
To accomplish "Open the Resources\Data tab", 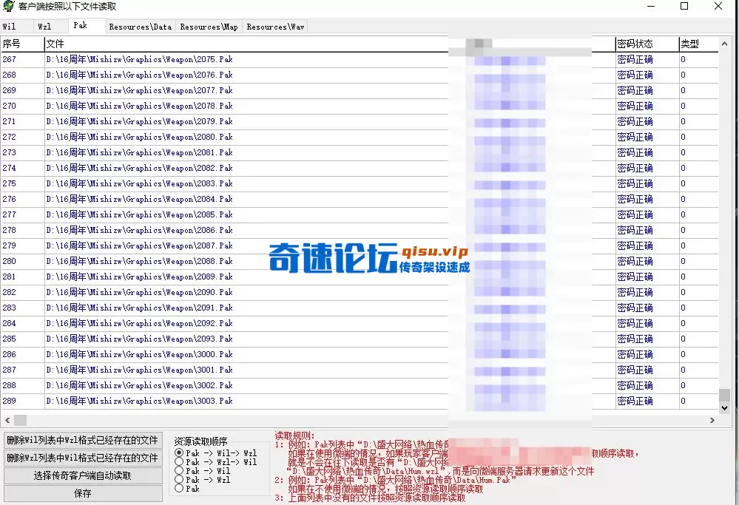I will [140, 26].
